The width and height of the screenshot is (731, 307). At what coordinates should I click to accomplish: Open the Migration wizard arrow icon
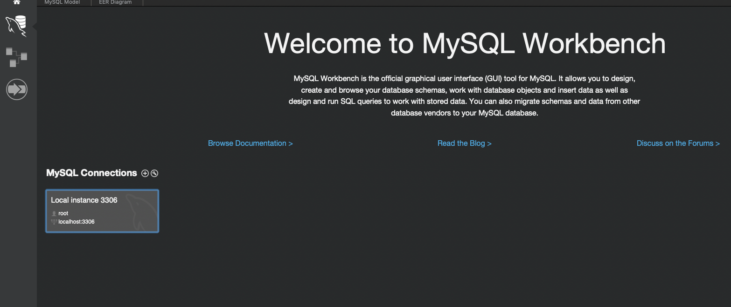[x=17, y=89]
